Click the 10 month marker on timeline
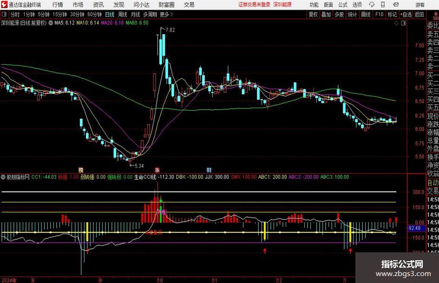Screen dimensions: 439x283 160,280
